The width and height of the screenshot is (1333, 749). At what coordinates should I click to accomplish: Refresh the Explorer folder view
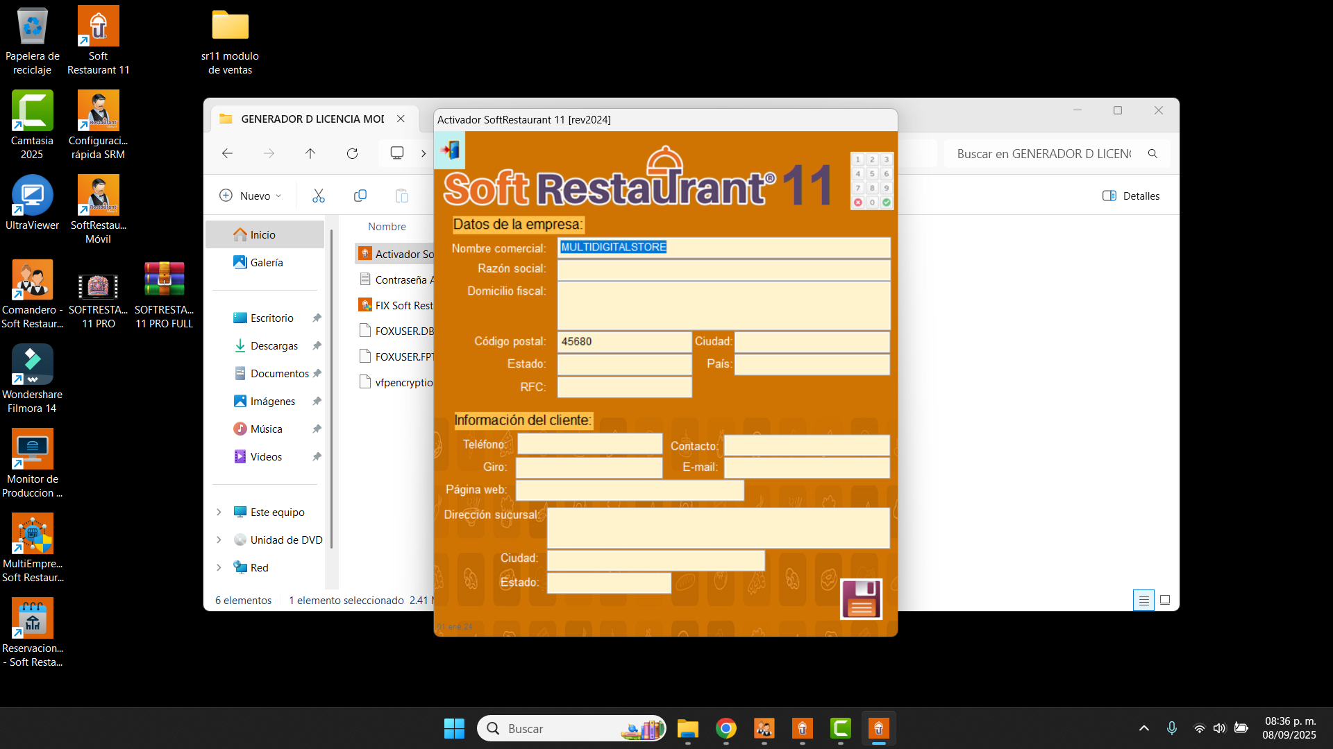(352, 154)
